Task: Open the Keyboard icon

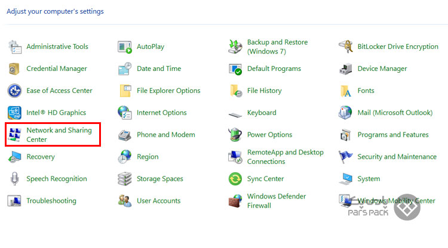Action: [x=235, y=114]
